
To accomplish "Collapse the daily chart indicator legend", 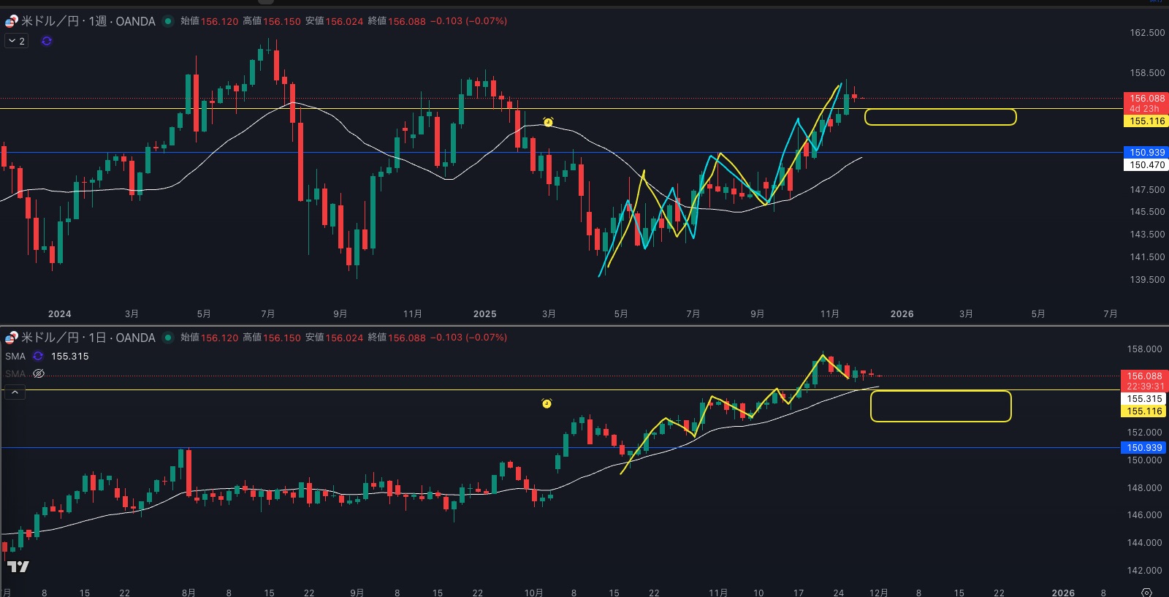I will pos(15,392).
